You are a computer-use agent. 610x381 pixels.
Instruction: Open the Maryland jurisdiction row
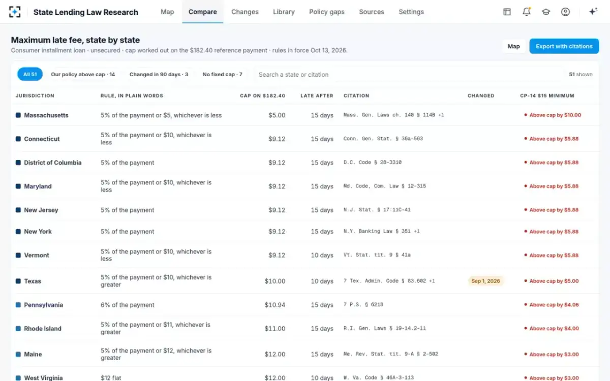(305, 186)
